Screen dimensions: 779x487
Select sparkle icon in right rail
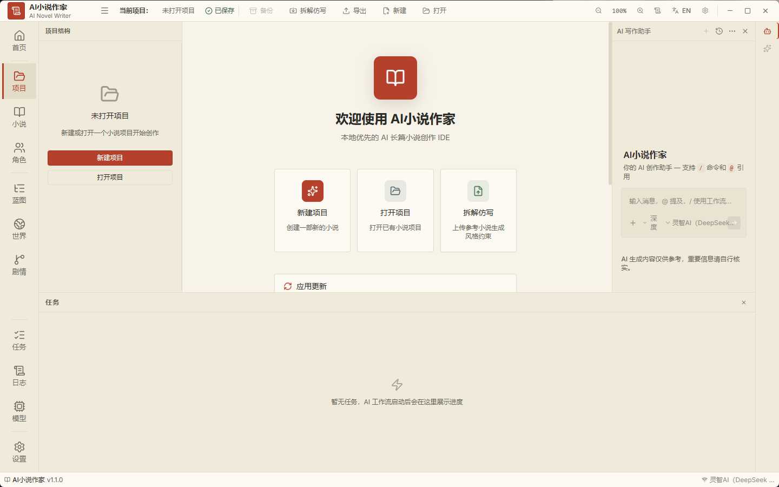coord(767,49)
